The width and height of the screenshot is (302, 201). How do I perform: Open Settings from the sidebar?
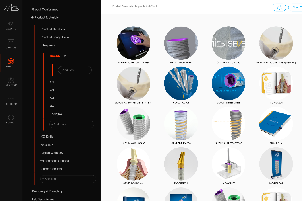[11, 101]
